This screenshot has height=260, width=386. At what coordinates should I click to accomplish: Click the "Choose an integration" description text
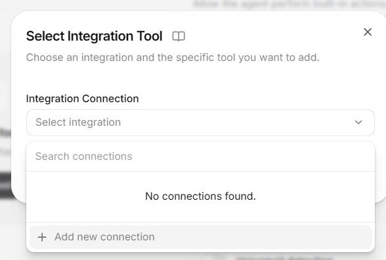coord(173,58)
